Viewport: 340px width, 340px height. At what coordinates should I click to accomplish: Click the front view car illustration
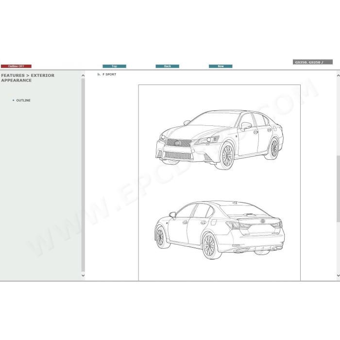(220, 140)
